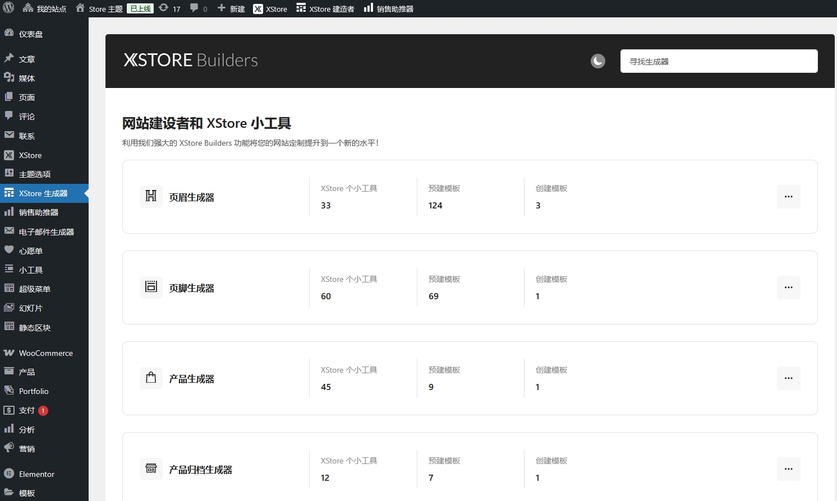837x501 pixels.
Task: Open 小工具 in sidebar
Action: click(44, 270)
